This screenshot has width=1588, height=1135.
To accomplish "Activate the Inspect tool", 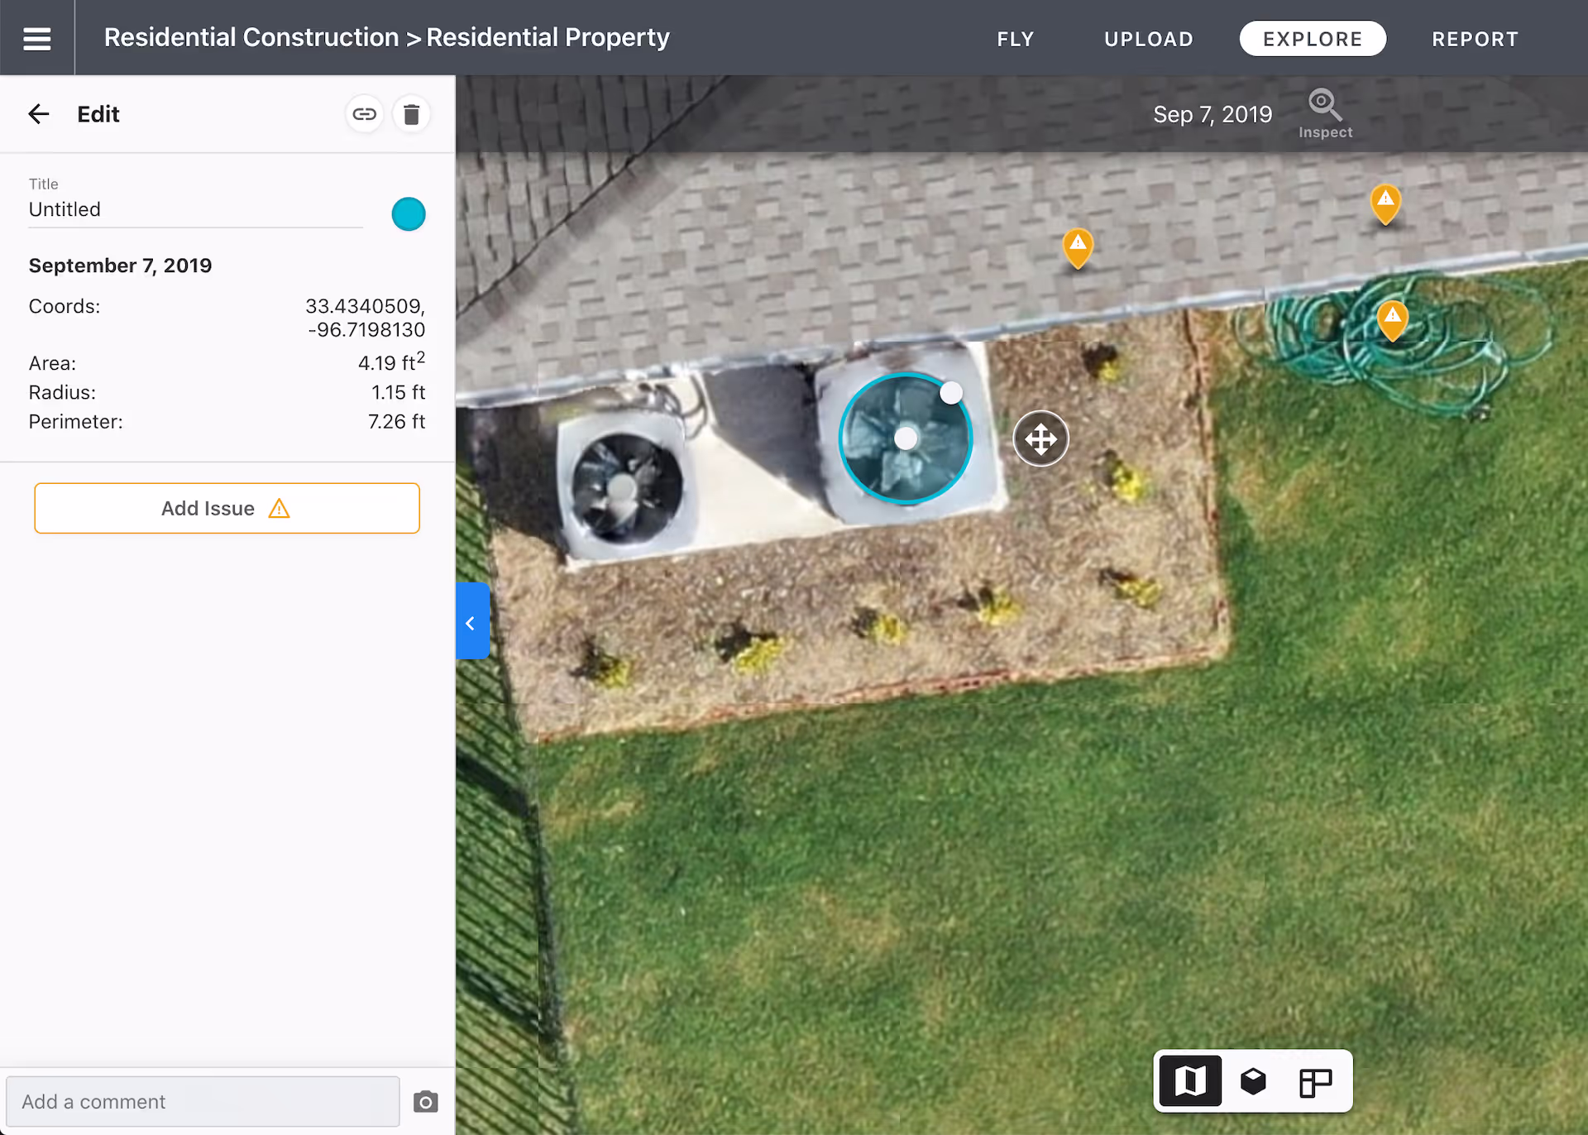I will pyautogui.click(x=1323, y=113).
